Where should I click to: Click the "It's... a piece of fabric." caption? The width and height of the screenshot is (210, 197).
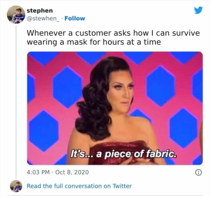(123, 154)
